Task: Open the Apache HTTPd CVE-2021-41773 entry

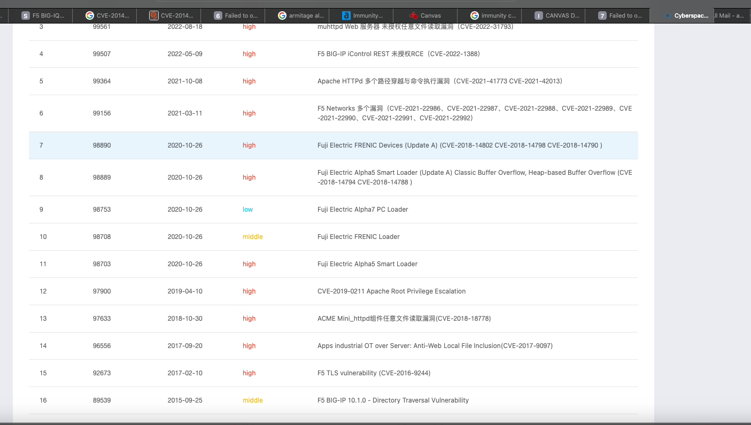Action: click(440, 81)
